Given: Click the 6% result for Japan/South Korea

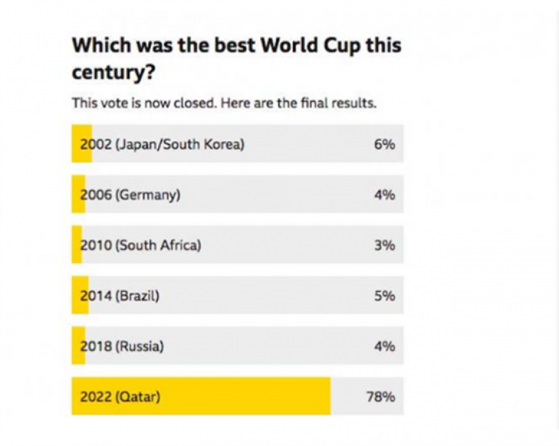Looking at the screenshot, I should pos(384,144).
